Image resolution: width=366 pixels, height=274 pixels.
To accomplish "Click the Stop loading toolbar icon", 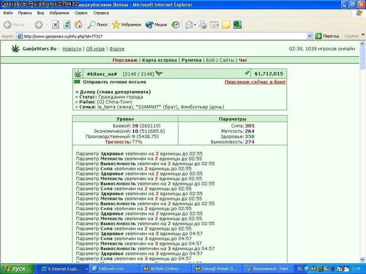I will 56,24.
